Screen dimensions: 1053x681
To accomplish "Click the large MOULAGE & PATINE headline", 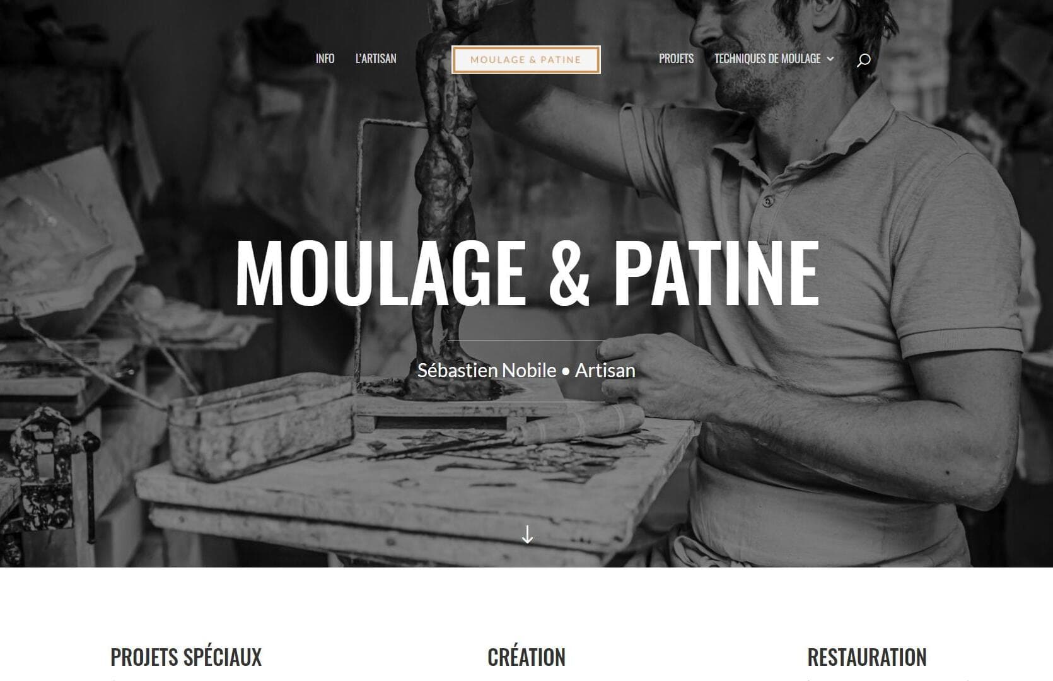I will pyautogui.click(x=526, y=273).
